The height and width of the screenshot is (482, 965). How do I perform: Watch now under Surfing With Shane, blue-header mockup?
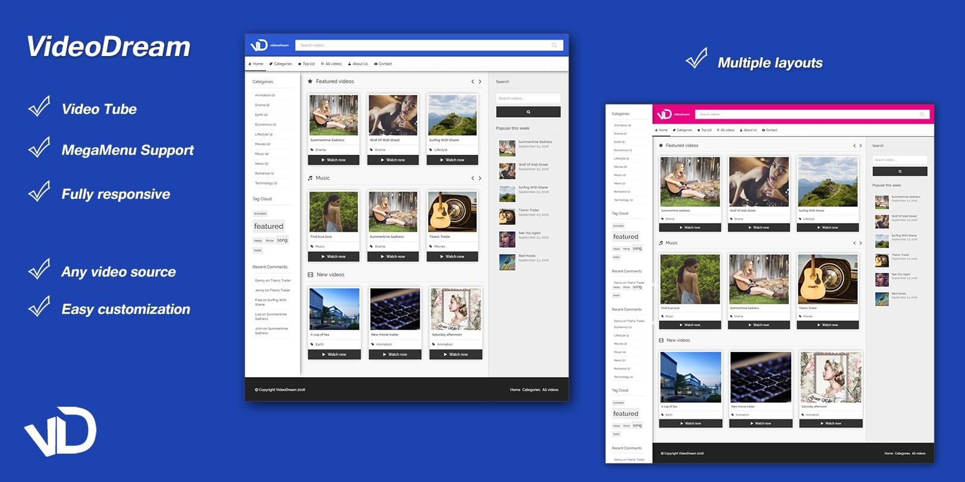point(452,160)
